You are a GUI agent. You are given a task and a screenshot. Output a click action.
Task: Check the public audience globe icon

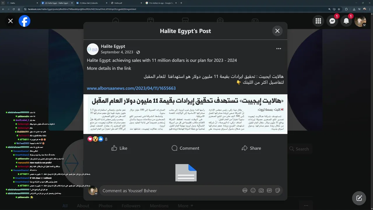pyautogui.click(x=138, y=52)
